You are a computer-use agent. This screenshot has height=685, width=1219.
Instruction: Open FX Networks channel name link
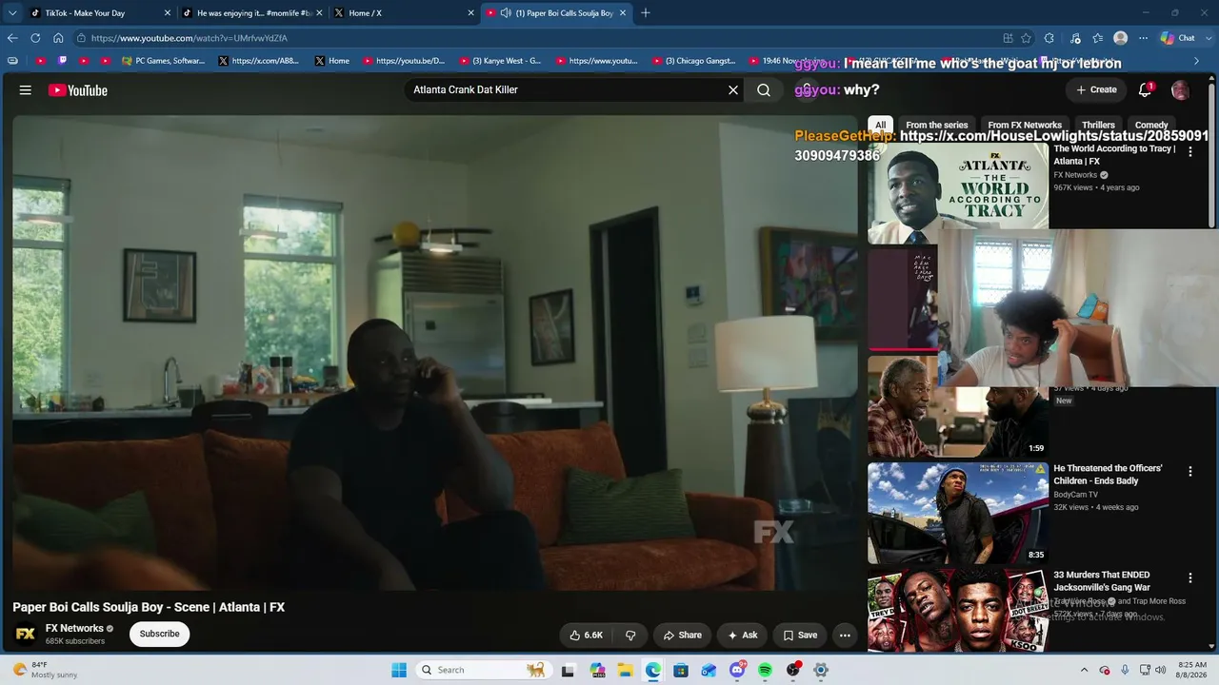[74, 628]
